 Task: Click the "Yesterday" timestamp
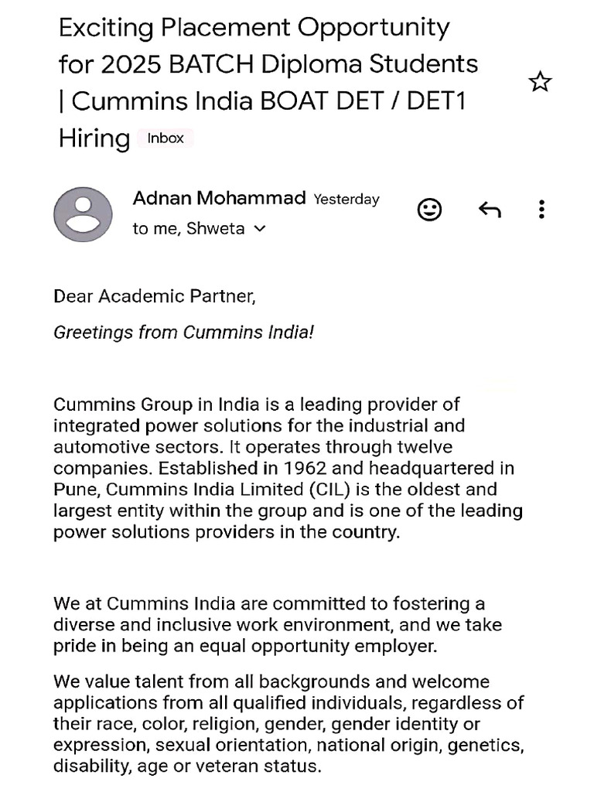[x=346, y=200]
